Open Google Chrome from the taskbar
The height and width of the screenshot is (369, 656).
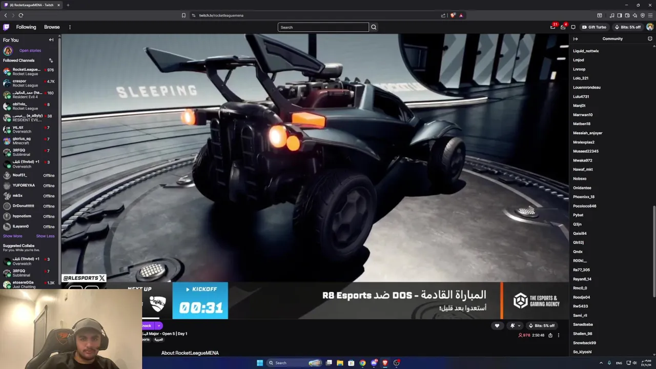362,363
